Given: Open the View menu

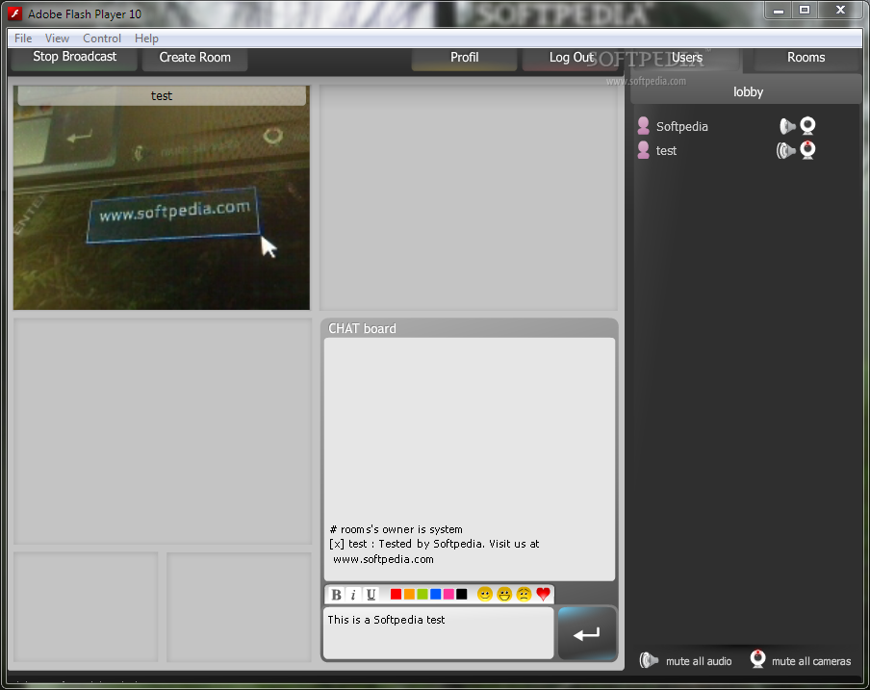Looking at the screenshot, I should pos(57,38).
